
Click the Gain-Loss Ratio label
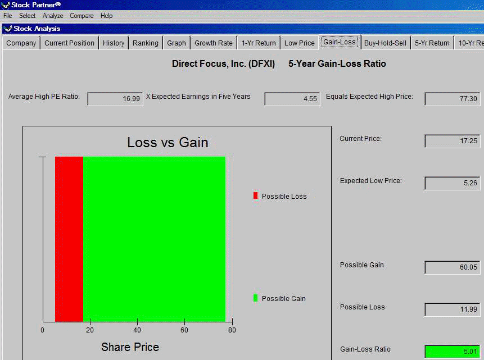[x=365, y=349]
